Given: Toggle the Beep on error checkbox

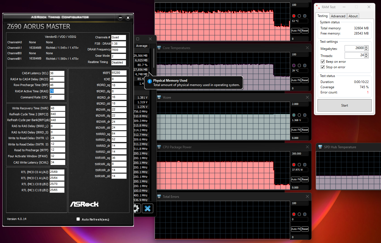Looking at the screenshot, I should [323, 62].
